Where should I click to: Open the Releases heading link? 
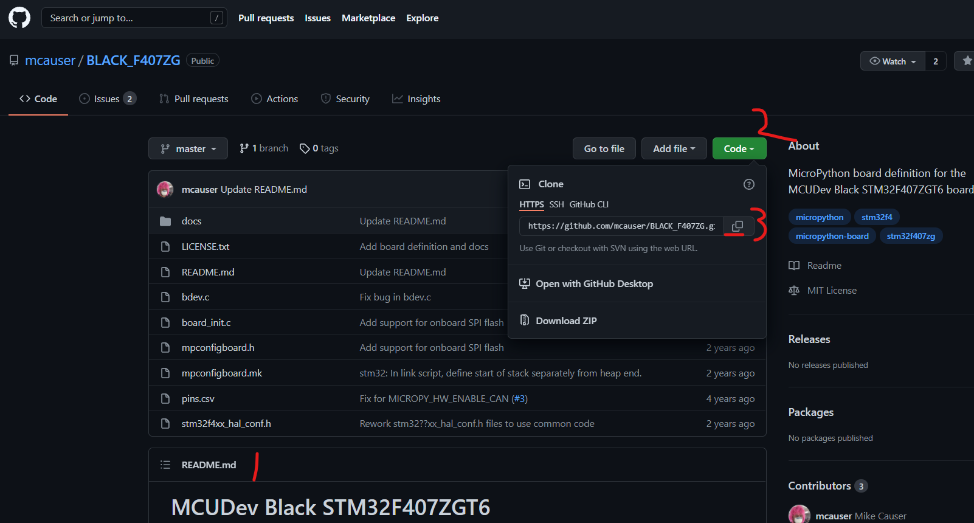[x=809, y=339]
